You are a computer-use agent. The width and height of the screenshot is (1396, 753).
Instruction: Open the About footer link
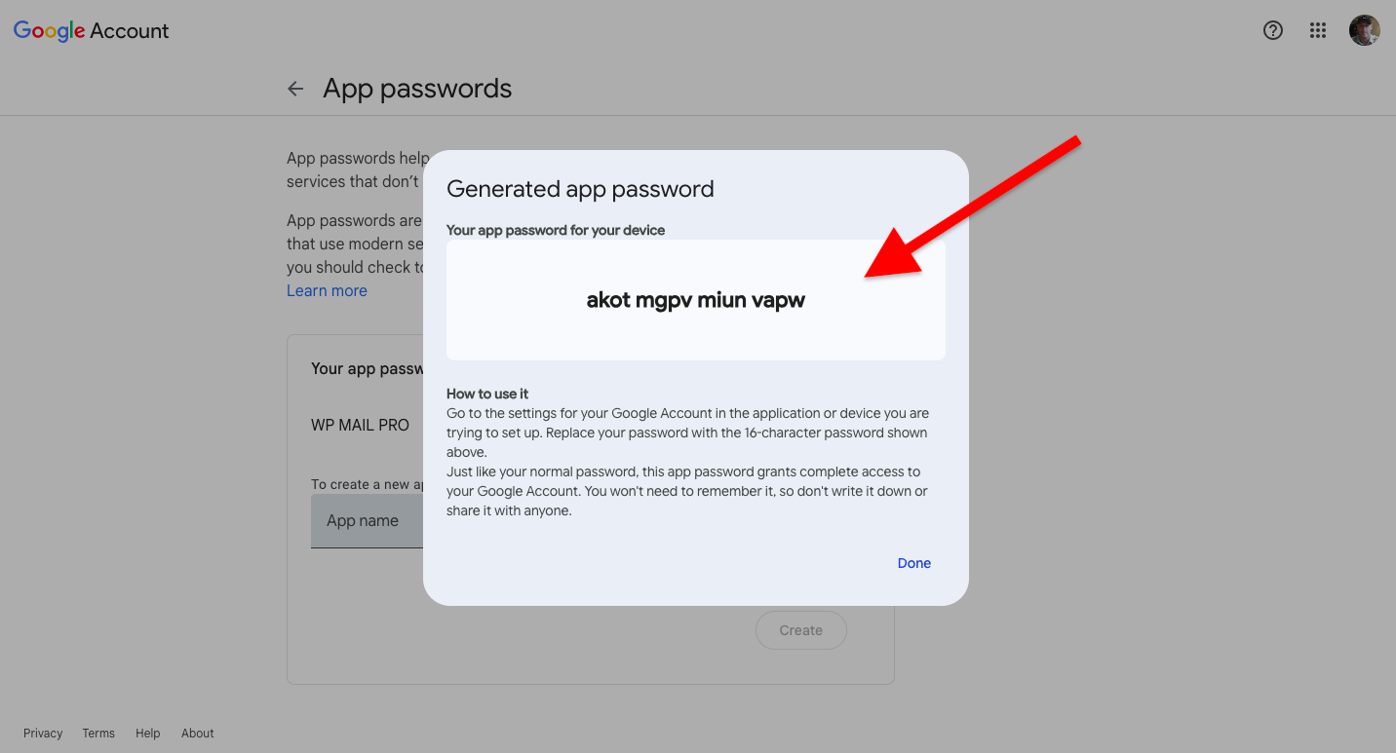click(198, 734)
